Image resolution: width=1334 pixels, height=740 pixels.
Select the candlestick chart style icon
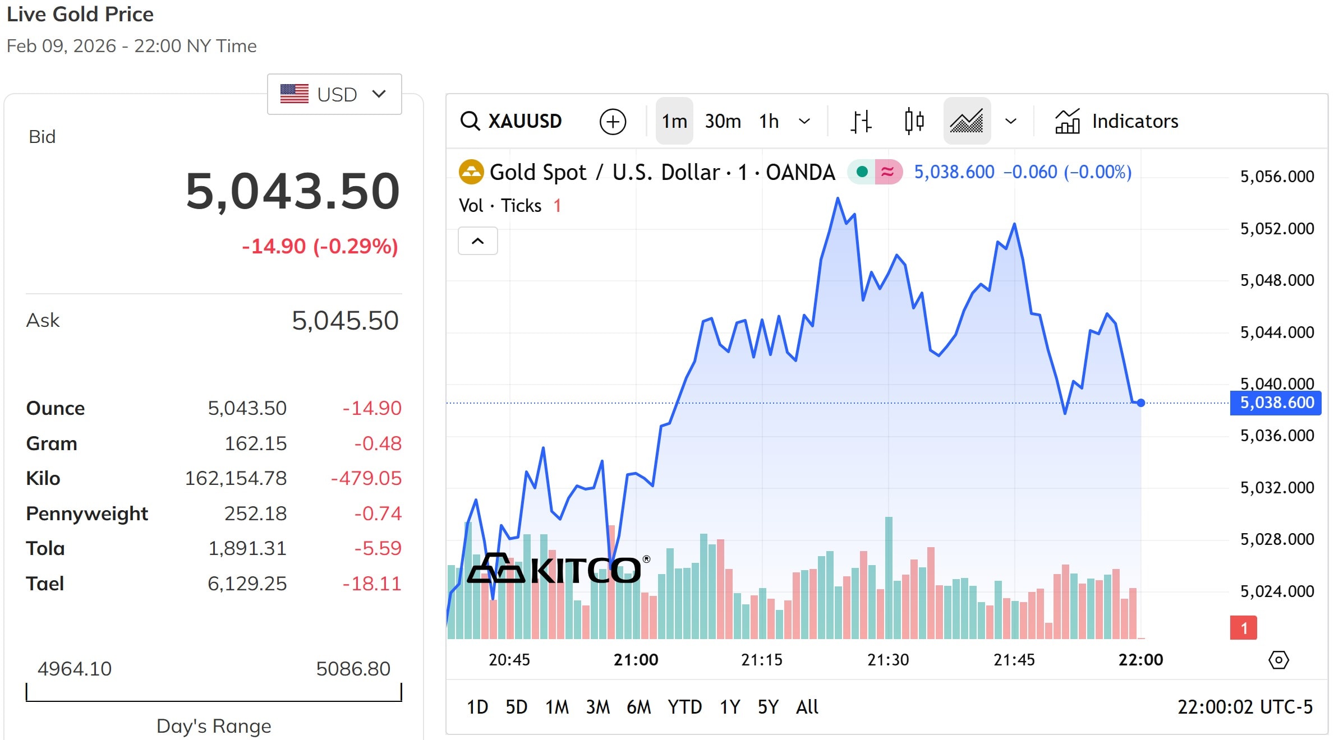[914, 121]
